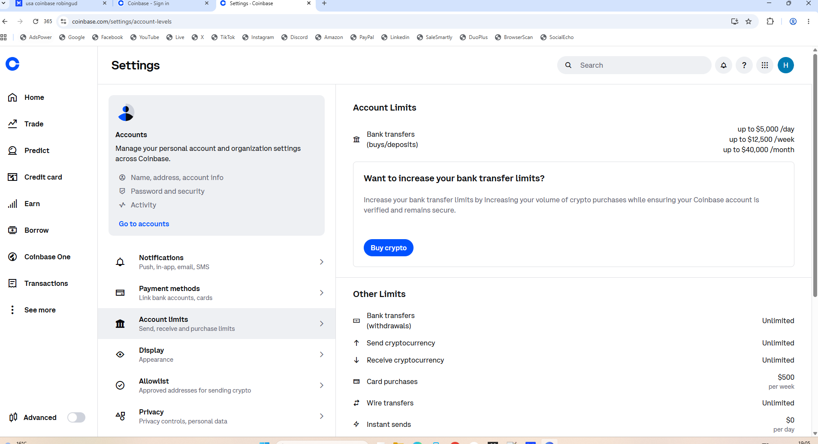The width and height of the screenshot is (818, 444).
Task: Switch to 'usa coinbase robingud' tab
Action: 61,3
